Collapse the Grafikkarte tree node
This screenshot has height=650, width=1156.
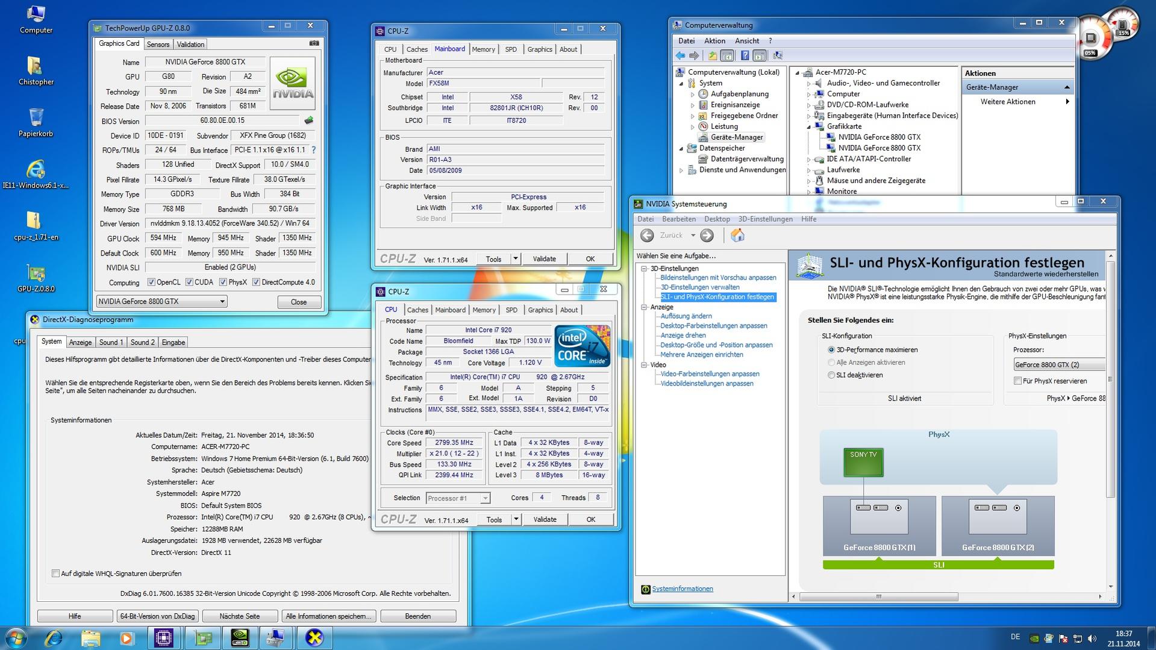click(x=809, y=127)
